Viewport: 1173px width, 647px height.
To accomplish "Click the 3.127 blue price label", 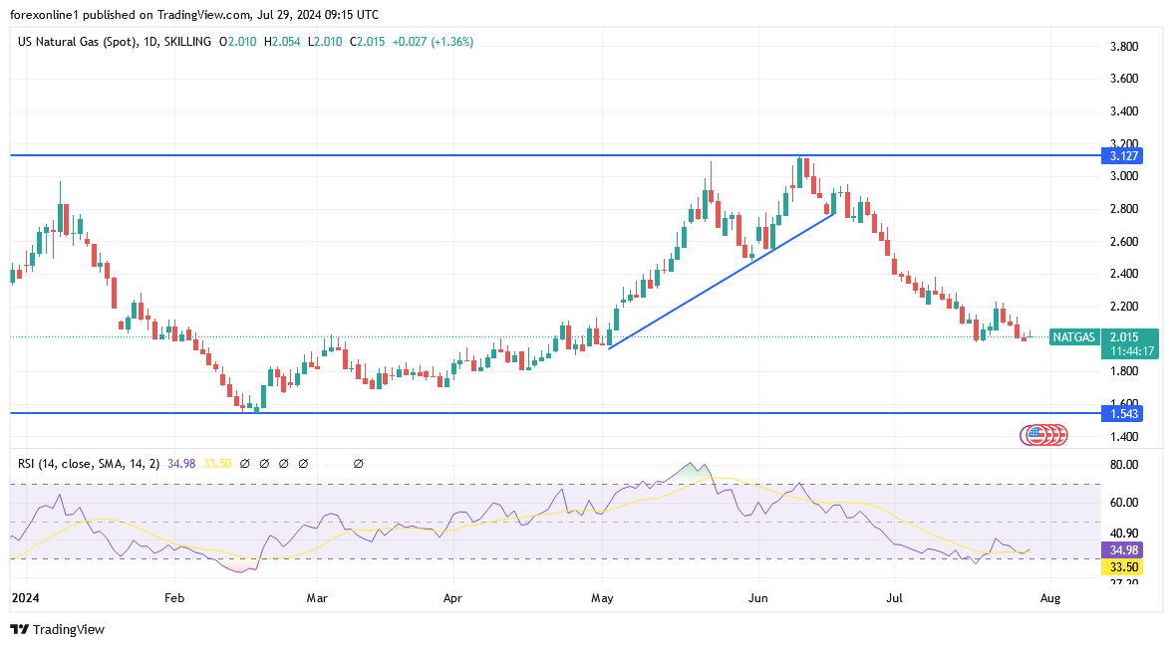I will (x=1120, y=156).
